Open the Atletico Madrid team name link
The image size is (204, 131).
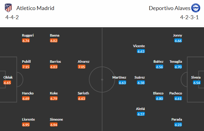point(35,8)
